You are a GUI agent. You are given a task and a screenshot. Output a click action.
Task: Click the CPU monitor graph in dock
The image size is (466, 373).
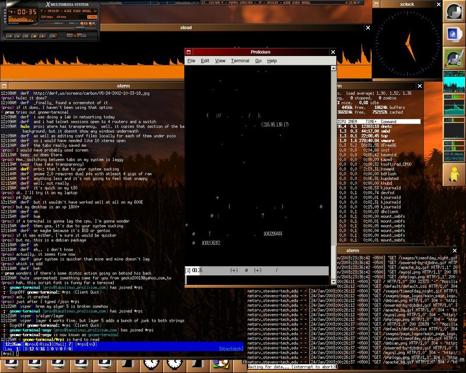click(454, 107)
